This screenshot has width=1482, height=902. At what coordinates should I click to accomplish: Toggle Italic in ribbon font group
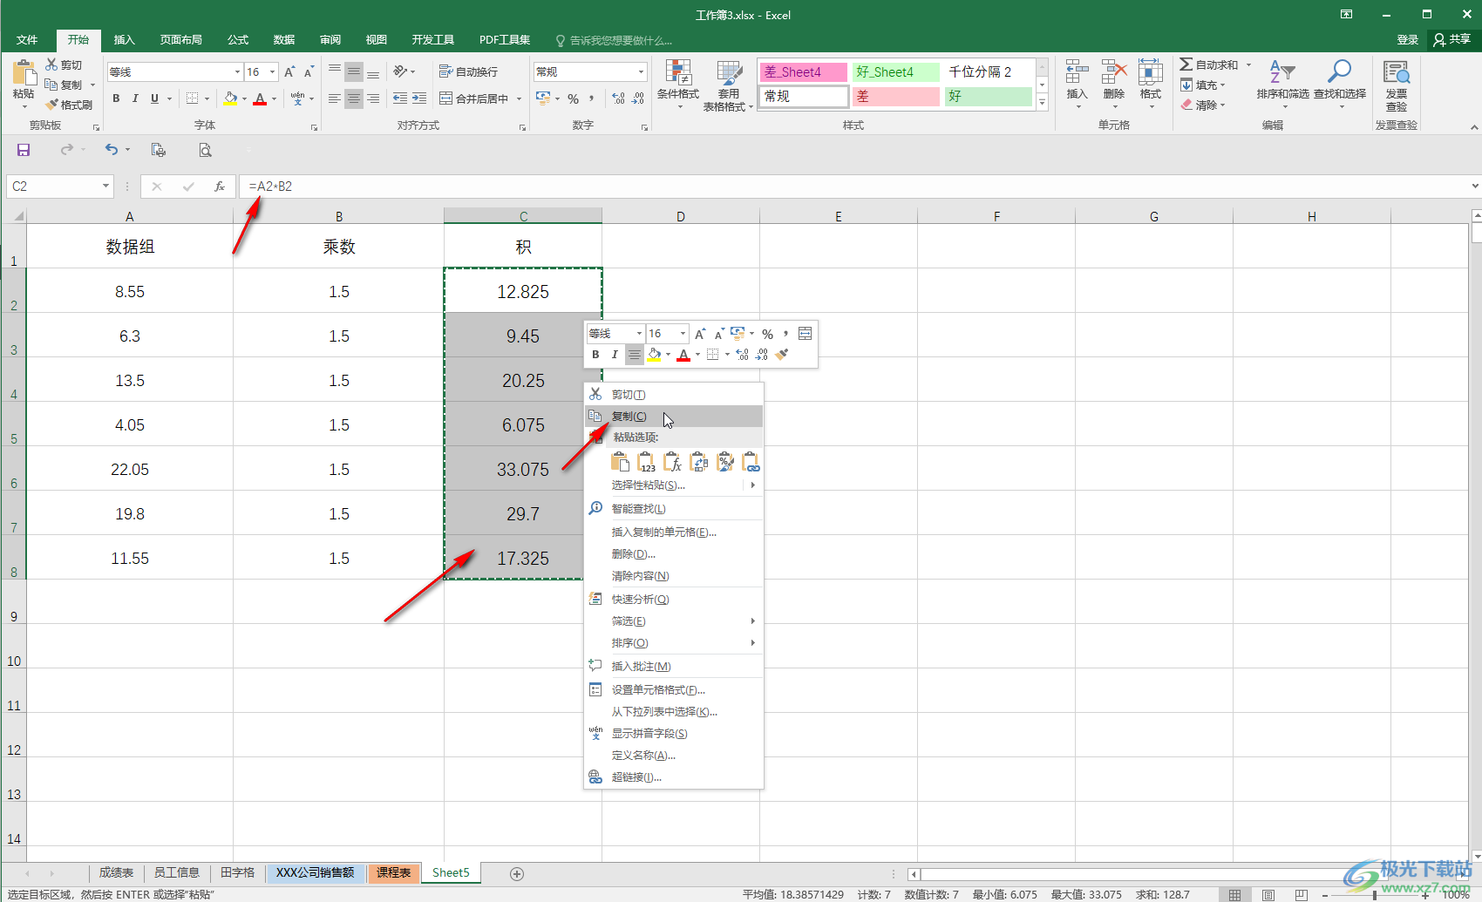point(135,98)
